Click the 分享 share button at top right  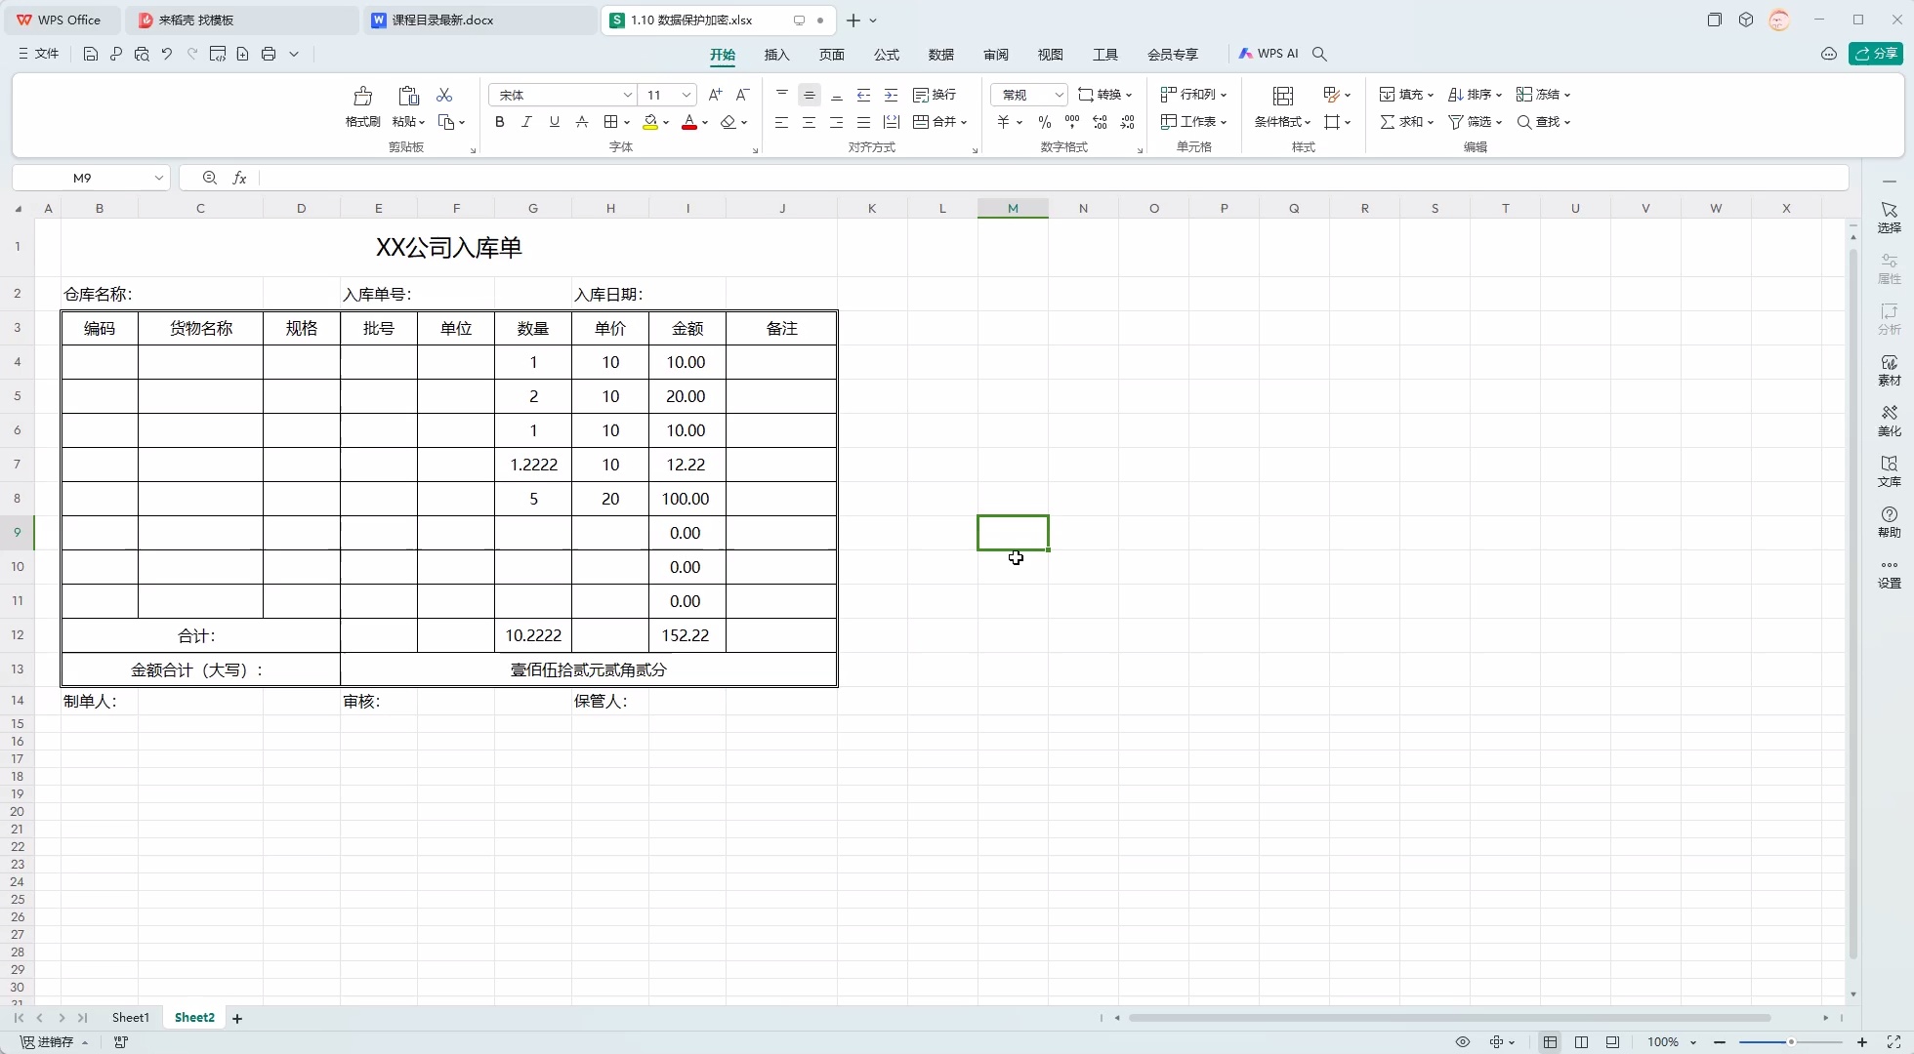pyautogui.click(x=1877, y=54)
